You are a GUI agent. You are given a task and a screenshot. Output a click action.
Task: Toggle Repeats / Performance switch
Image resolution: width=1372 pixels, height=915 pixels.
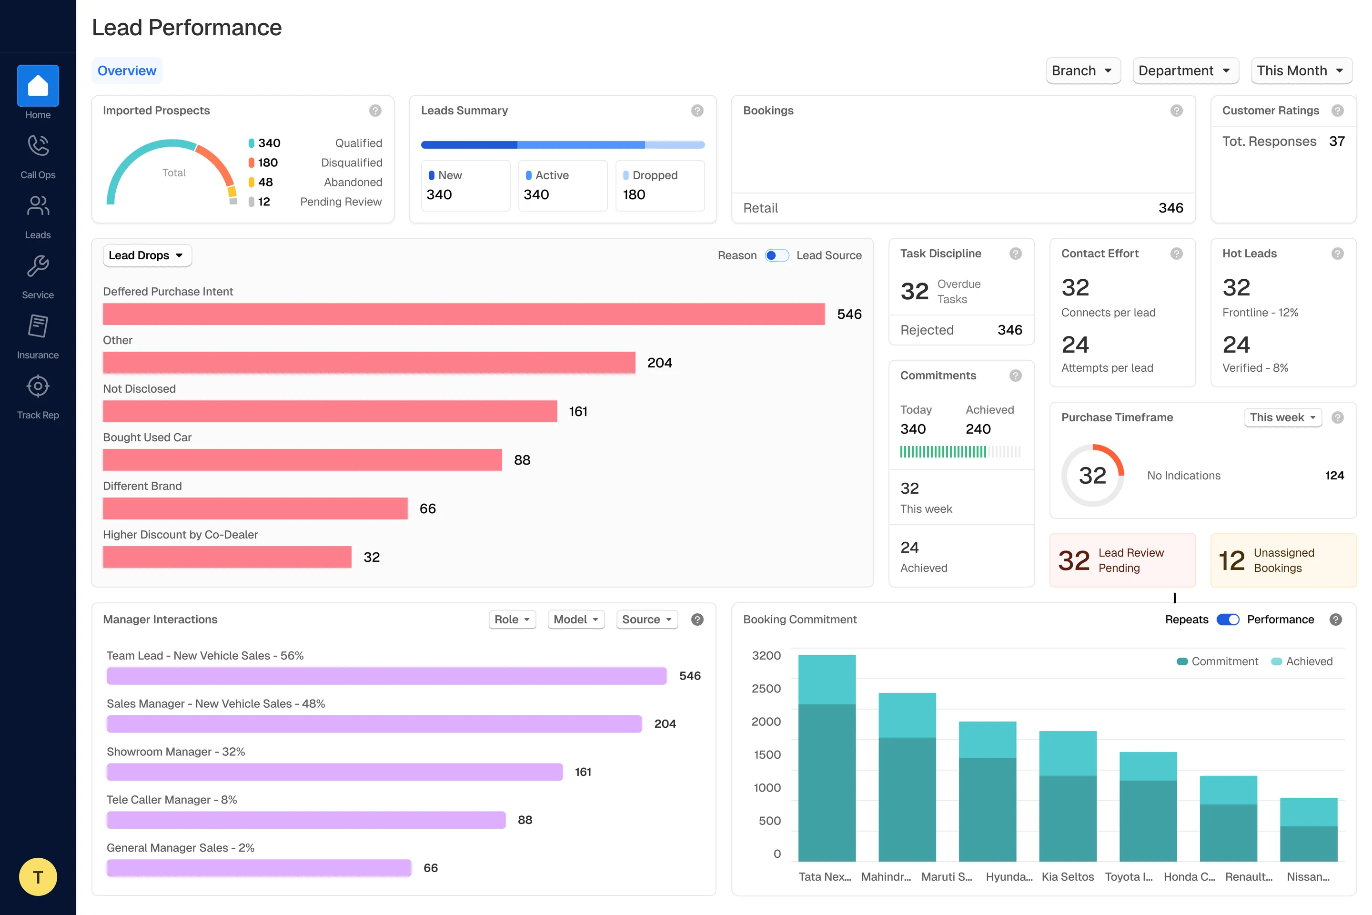[1228, 619]
